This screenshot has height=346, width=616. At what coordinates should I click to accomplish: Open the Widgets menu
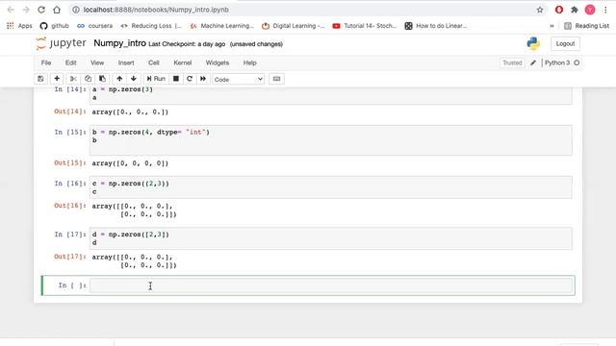click(x=218, y=62)
